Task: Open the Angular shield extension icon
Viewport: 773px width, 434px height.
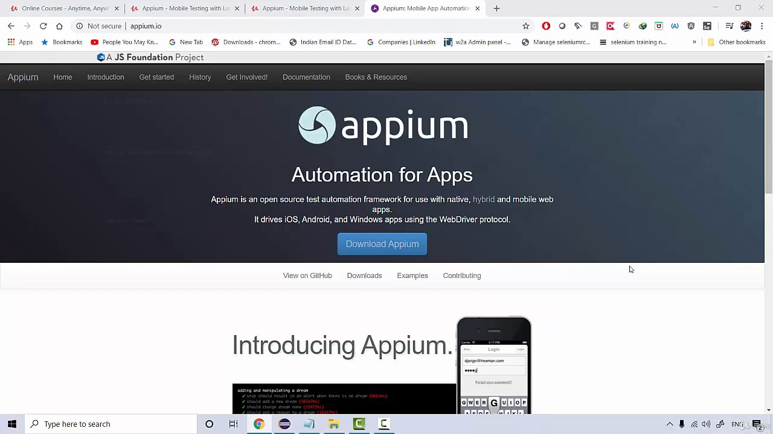Action: coord(691,26)
